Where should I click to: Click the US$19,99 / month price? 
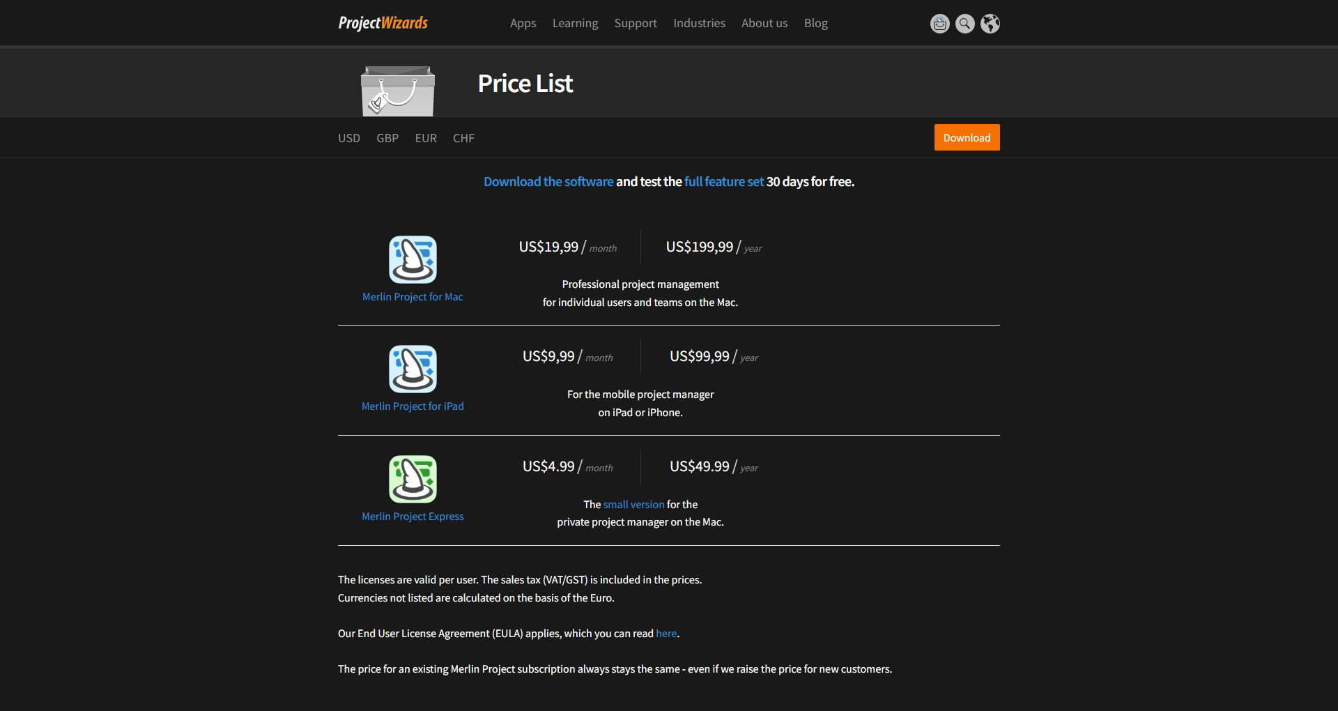click(568, 247)
